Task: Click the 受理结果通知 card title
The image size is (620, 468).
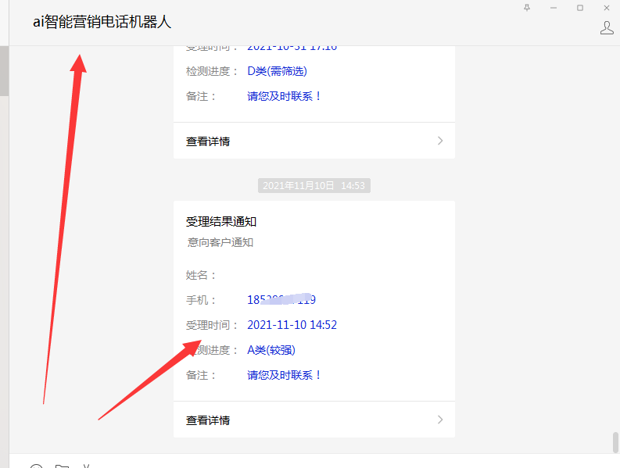Action: click(221, 222)
